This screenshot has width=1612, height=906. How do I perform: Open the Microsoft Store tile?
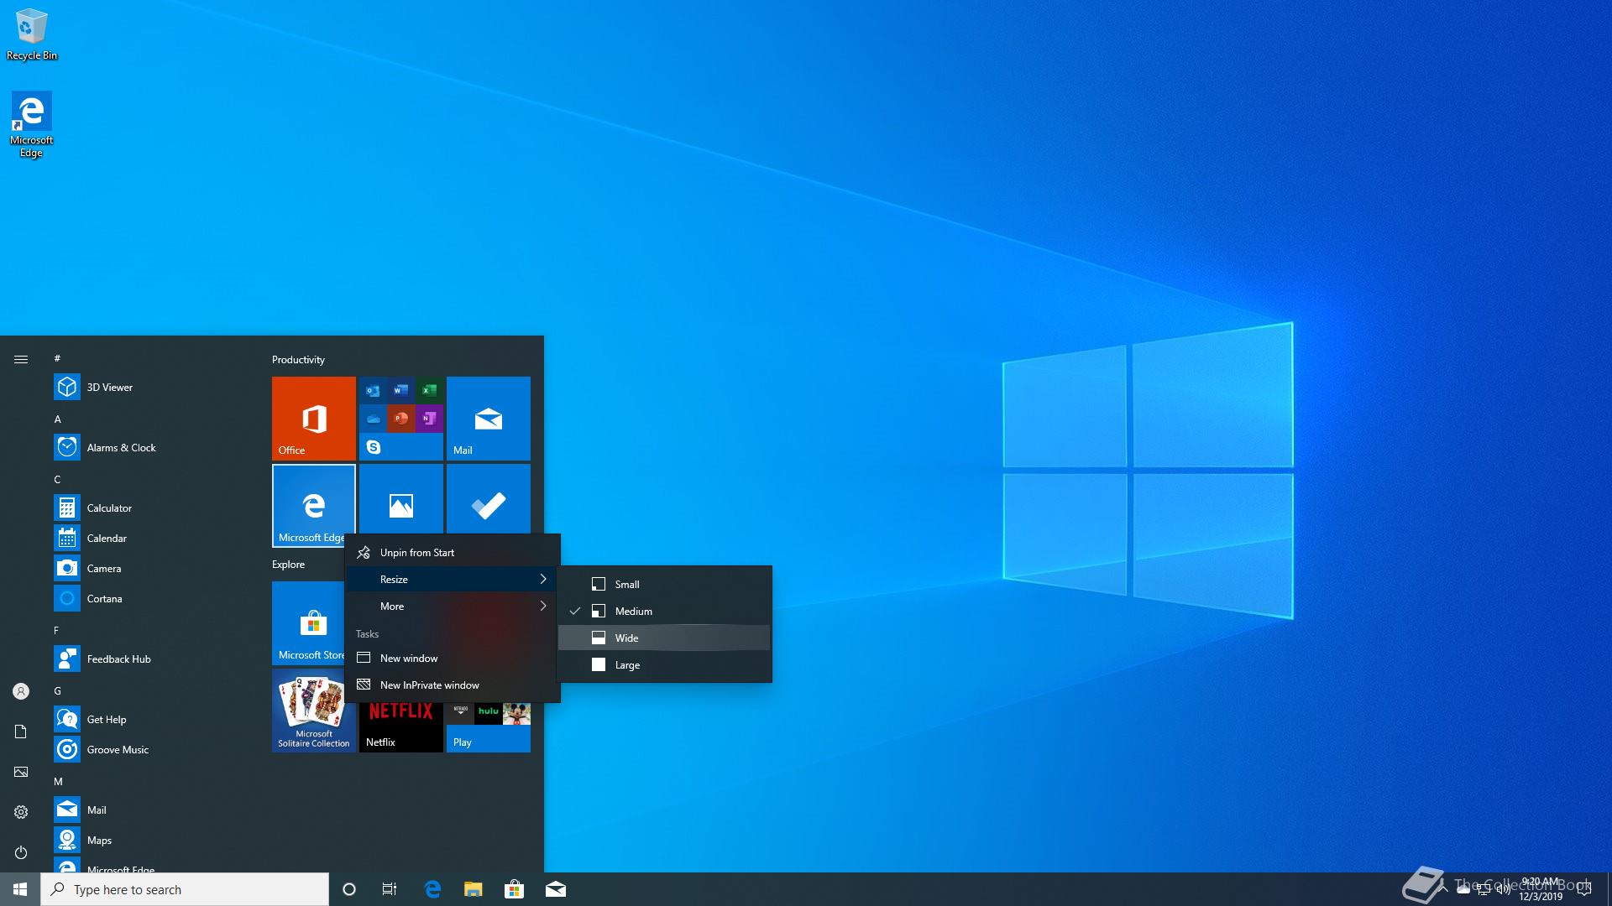(x=308, y=623)
